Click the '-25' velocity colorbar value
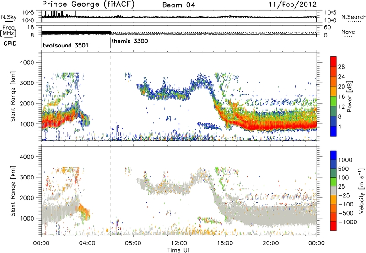This screenshot has width=366, height=253. point(344,195)
